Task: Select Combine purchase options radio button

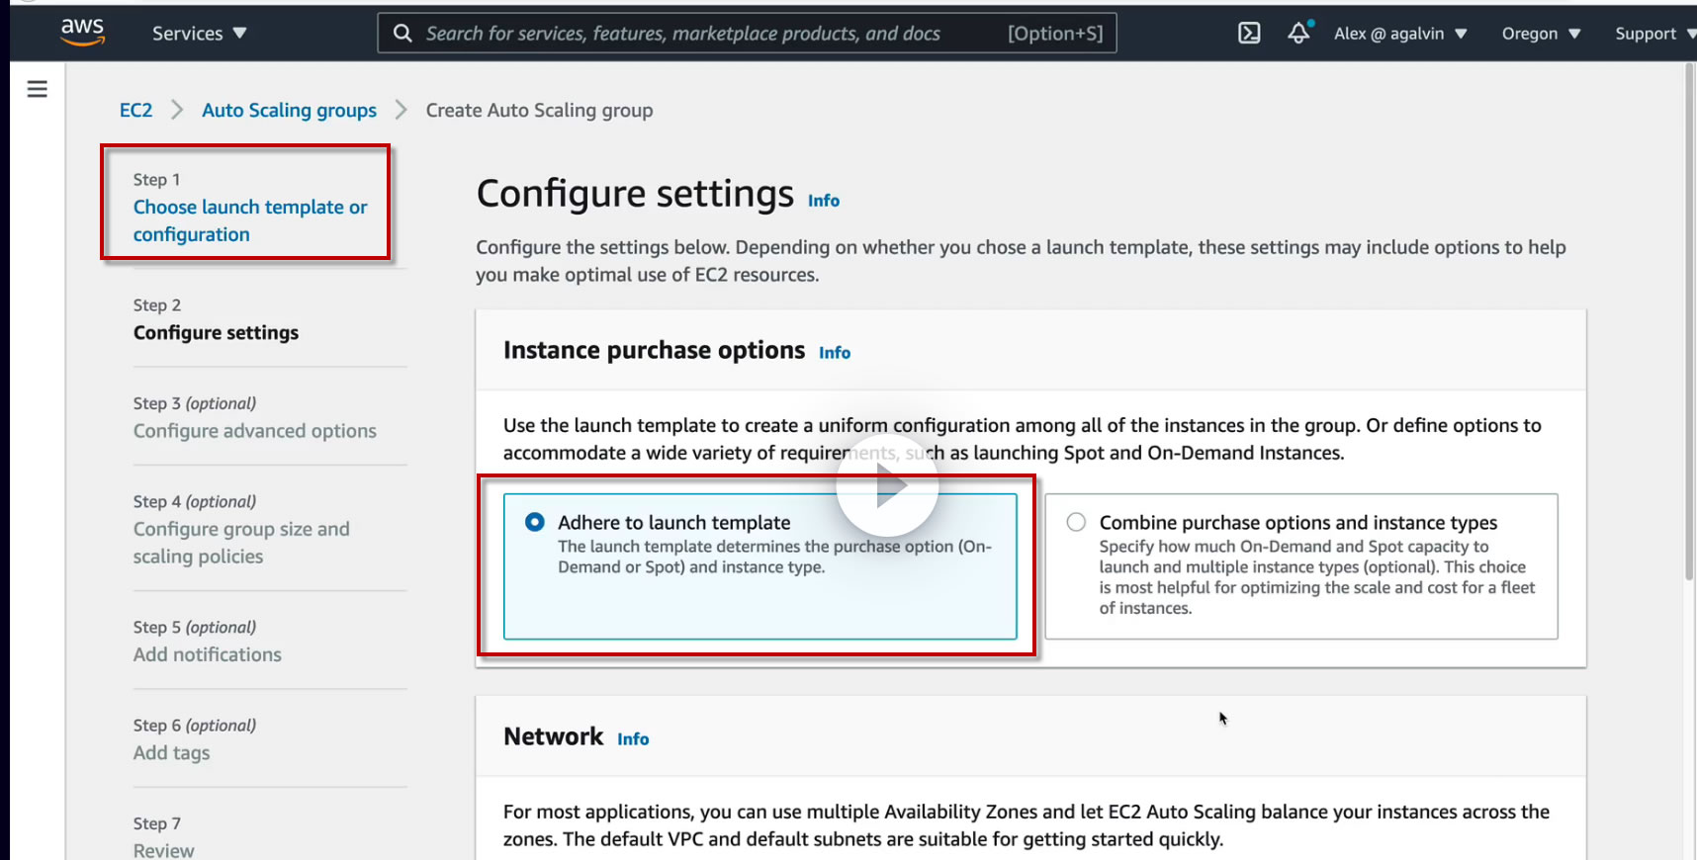Action: pyautogui.click(x=1076, y=522)
